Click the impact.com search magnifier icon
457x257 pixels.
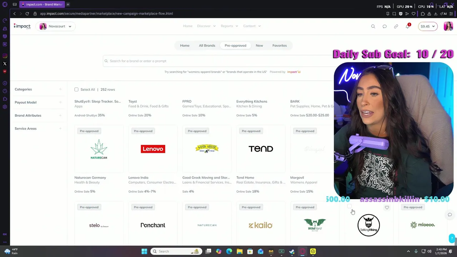(x=373, y=26)
